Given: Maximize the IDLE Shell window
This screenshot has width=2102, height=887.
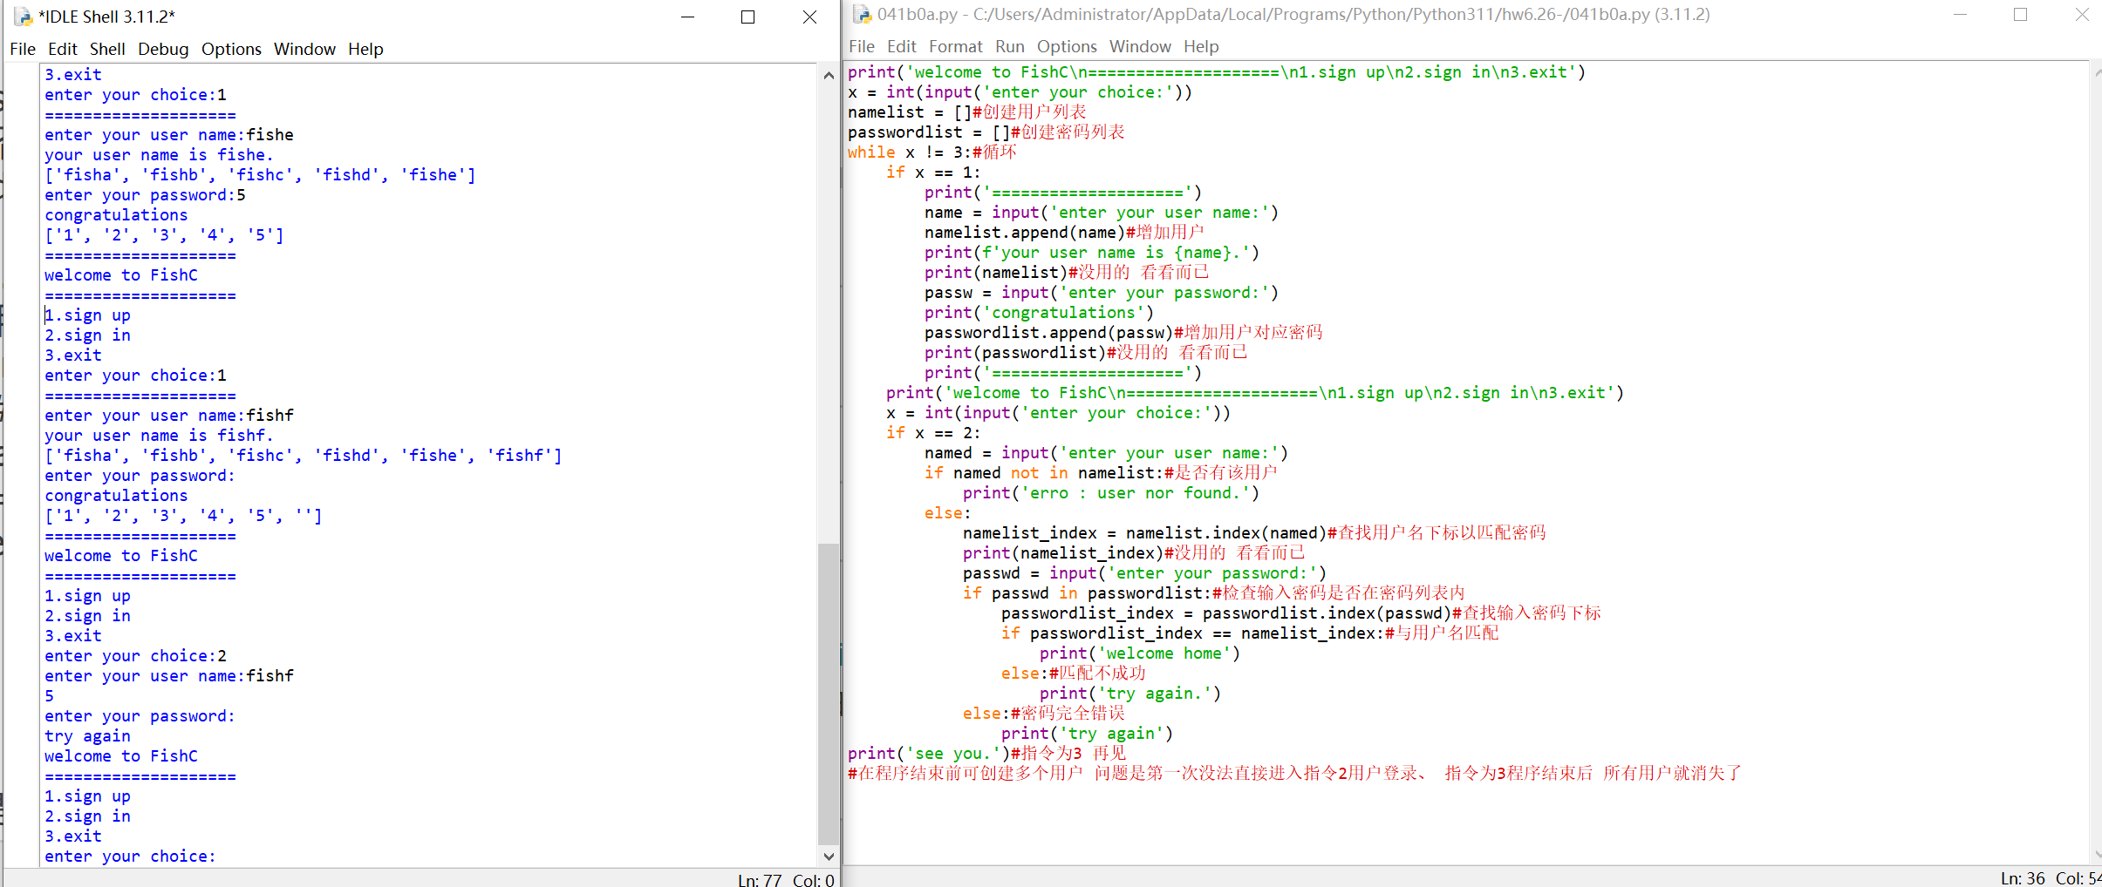Looking at the screenshot, I should click(x=747, y=17).
